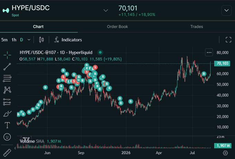Click the 10,000 price axis label
The height and width of the screenshot is (159, 235).
(223, 127)
